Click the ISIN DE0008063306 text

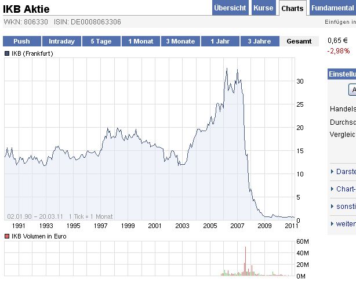click(x=88, y=22)
